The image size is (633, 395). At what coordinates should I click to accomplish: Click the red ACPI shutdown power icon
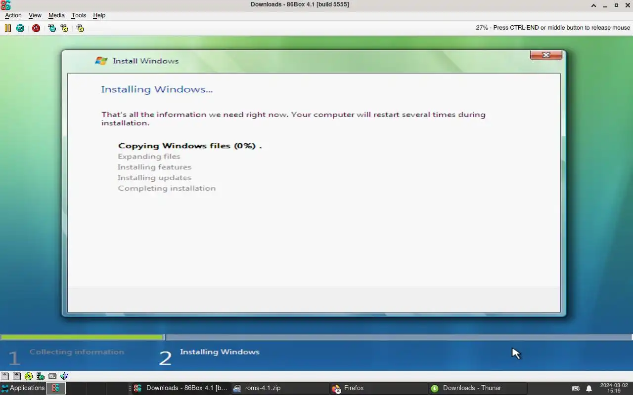(x=36, y=28)
